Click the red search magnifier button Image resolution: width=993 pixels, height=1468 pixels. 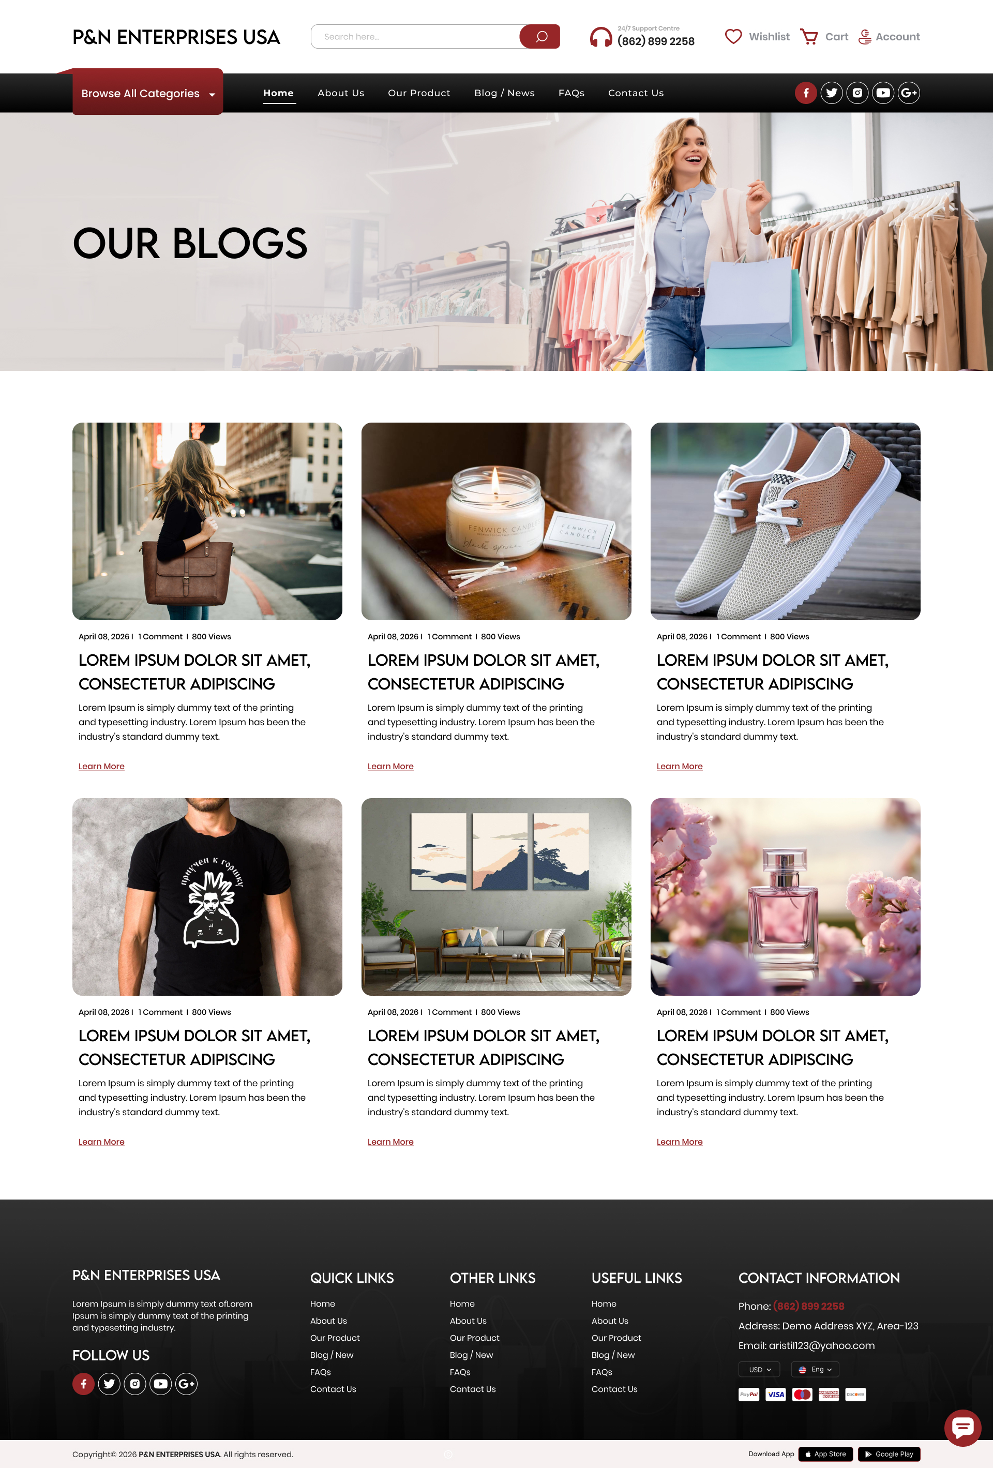coord(539,37)
